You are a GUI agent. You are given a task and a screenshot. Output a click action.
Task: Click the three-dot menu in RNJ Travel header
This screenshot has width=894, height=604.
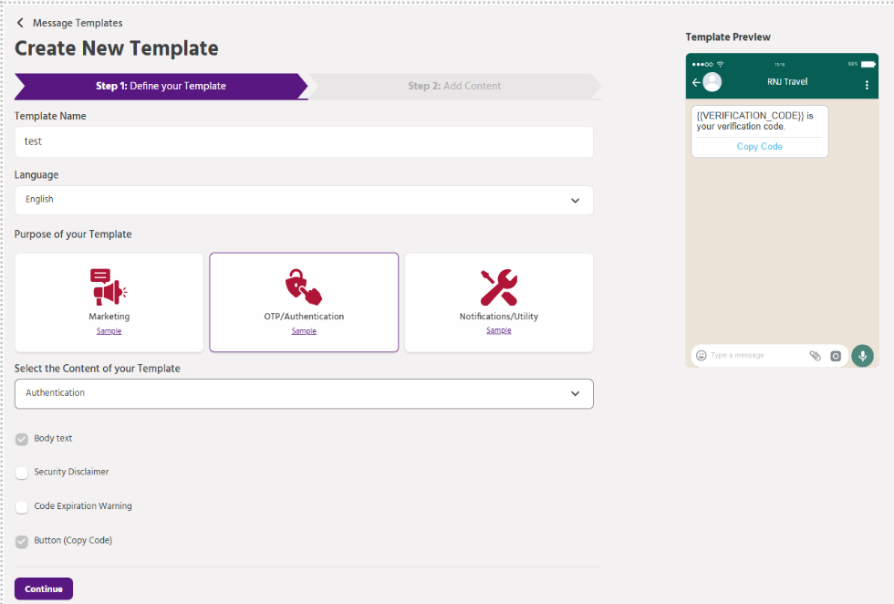pos(867,84)
